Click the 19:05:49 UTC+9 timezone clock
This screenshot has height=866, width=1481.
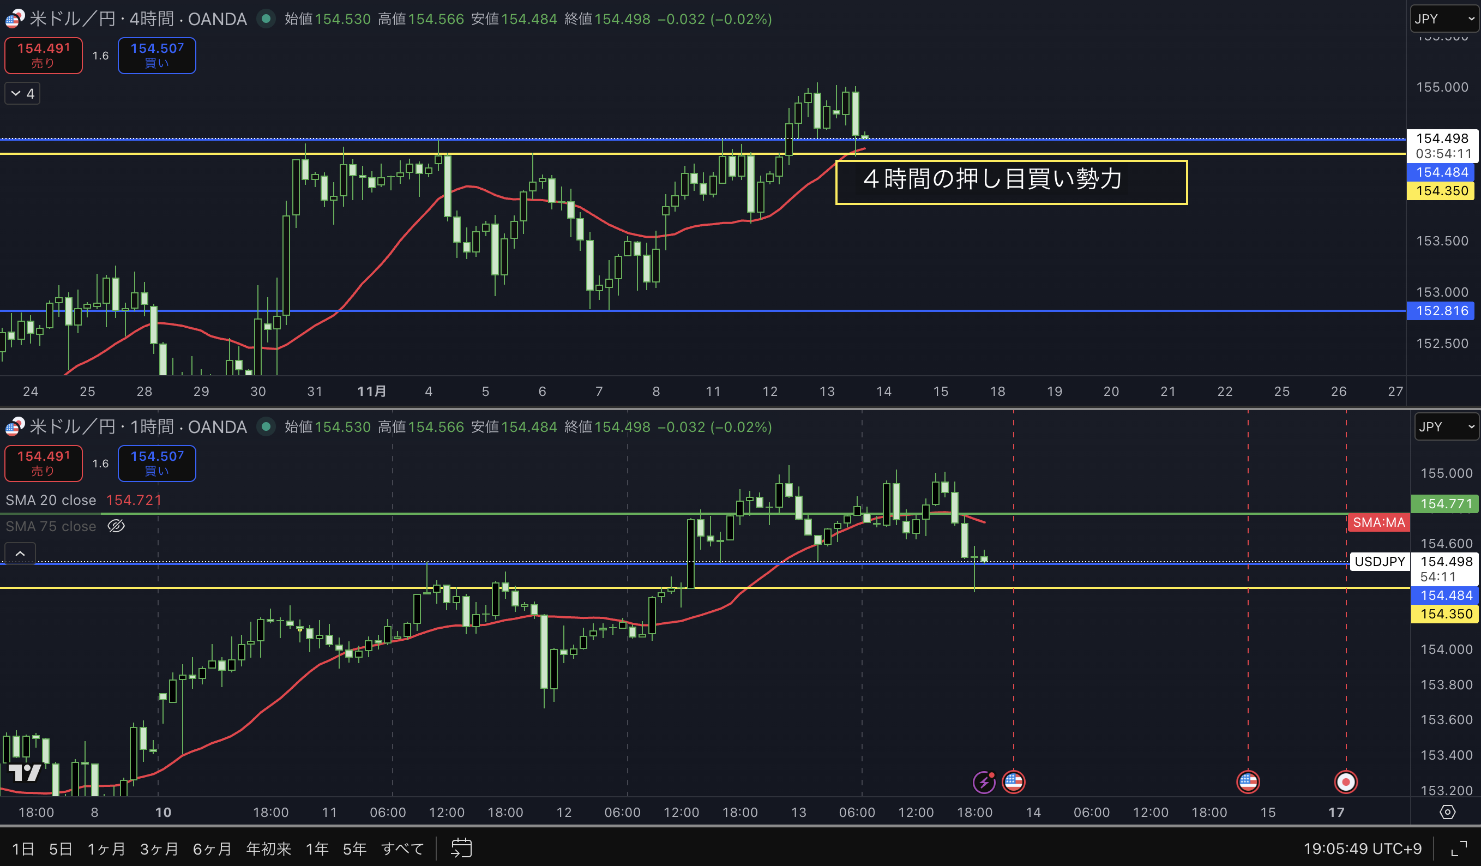click(1362, 849)
